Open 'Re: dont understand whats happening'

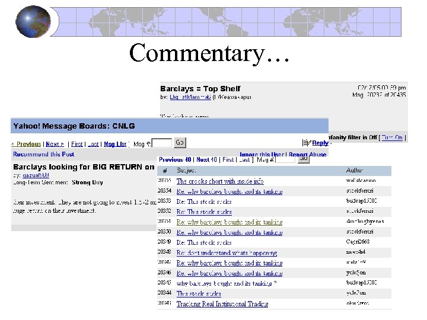(227, 253)
